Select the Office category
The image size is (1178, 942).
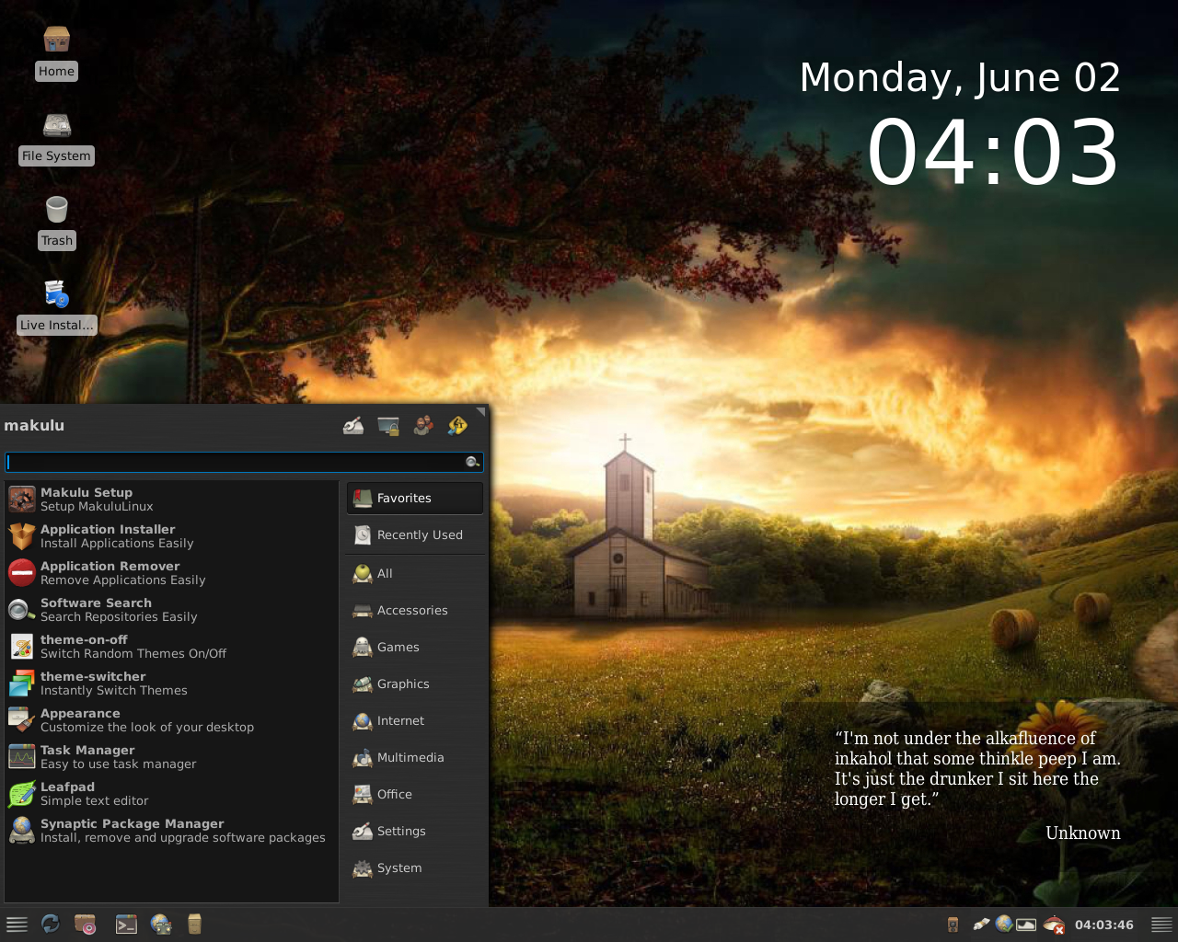[x=415, y=794]
